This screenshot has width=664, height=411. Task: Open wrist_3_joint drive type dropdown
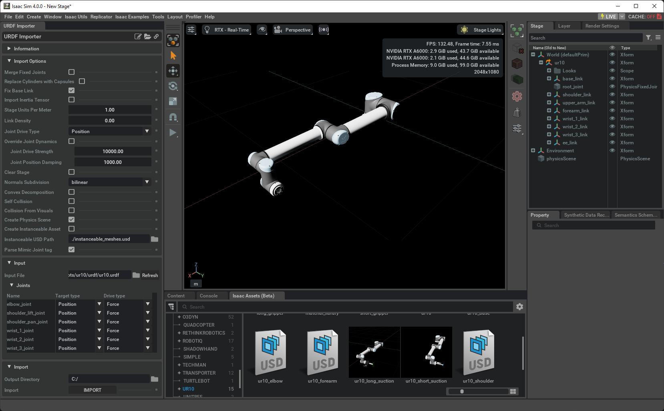pyautogui.click(x=127, y=348)
